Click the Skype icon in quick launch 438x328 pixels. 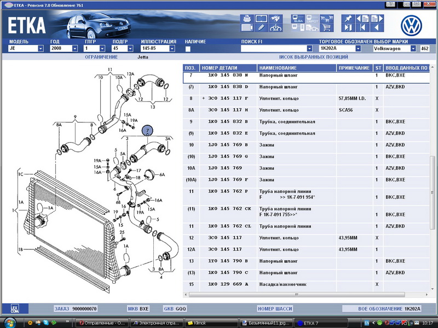click(x=46, y=323)
